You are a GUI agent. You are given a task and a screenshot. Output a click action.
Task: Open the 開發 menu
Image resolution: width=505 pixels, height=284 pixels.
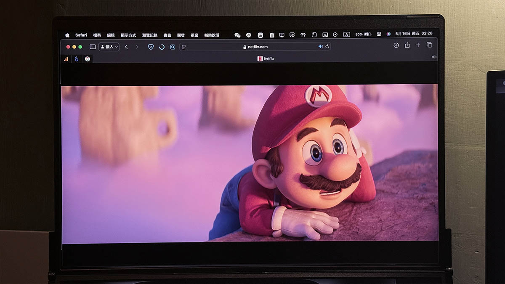pyautogui.click(x=181, y=35)
